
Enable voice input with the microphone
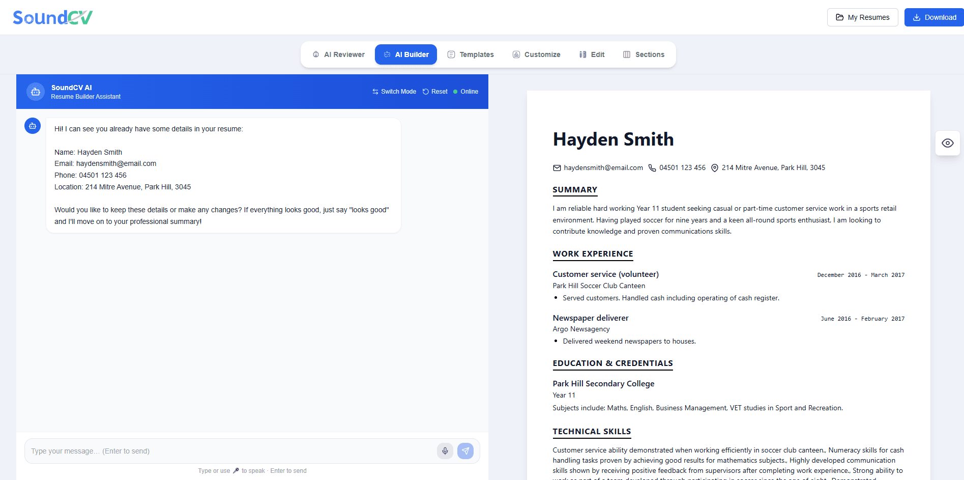(445, 451)
